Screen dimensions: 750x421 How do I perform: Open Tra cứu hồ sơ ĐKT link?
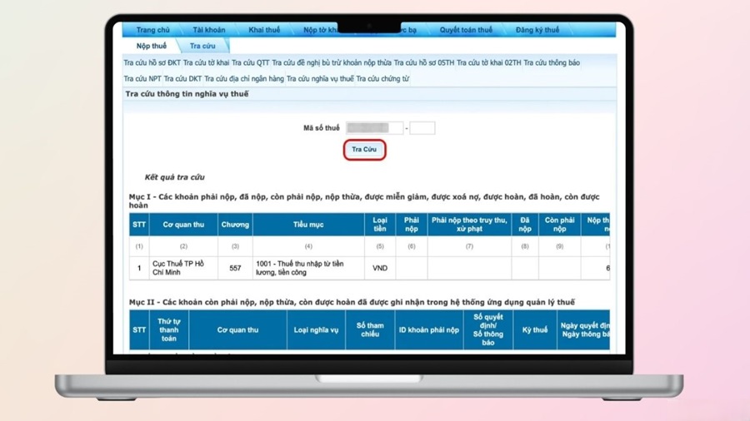click(152, 62)
